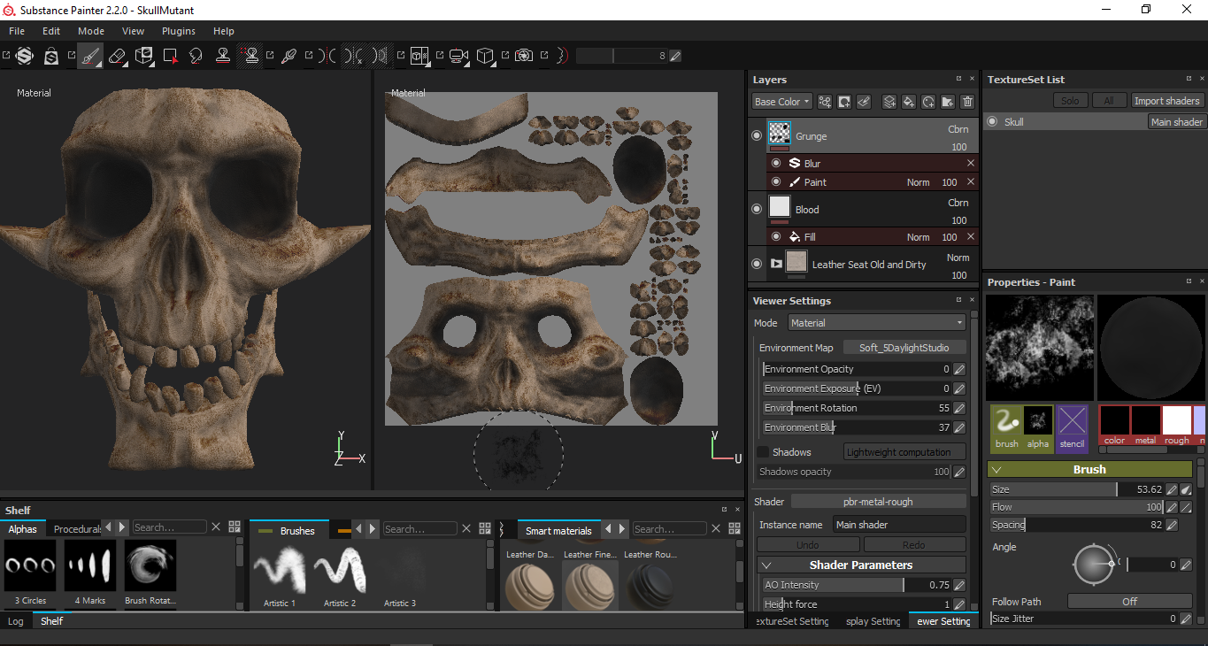Select the Eraser tool in toolbar
Image resolution: width=1208 pixels, height=646 pixels.
[x=116, y=56]
